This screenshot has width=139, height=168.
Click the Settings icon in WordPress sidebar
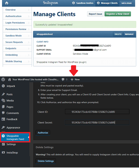3,144
